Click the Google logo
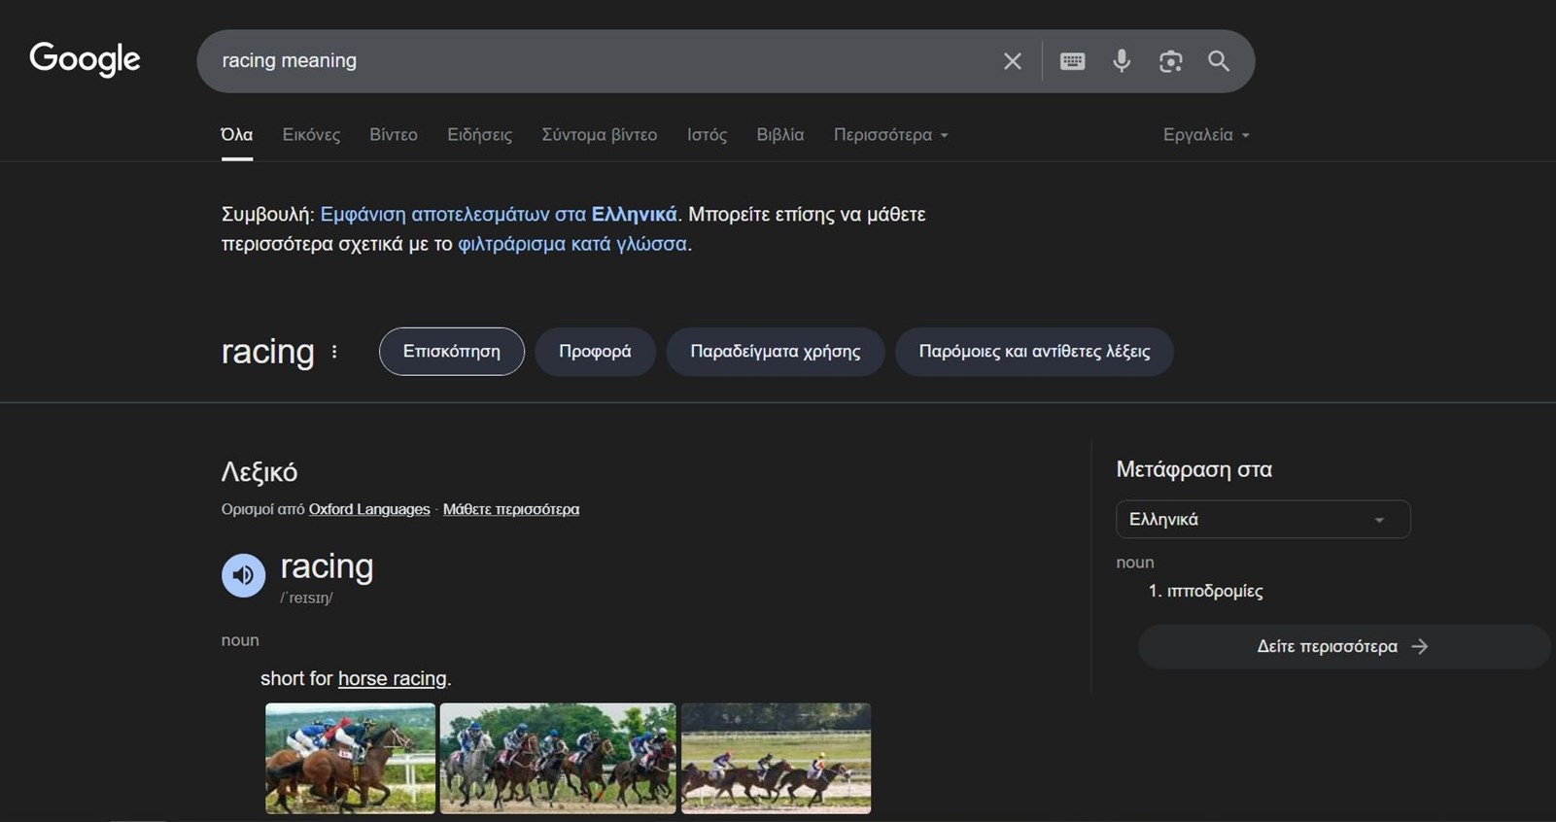 point(85,59)
